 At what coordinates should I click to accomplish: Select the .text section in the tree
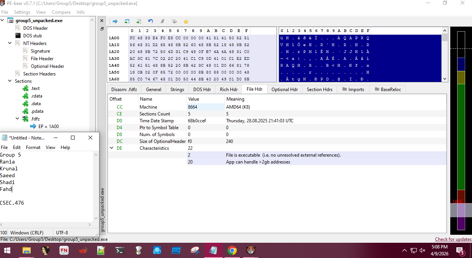pos(35,88)
